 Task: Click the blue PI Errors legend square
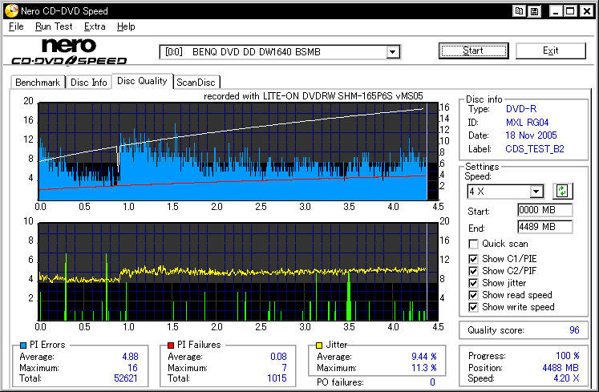pos(22,345)
